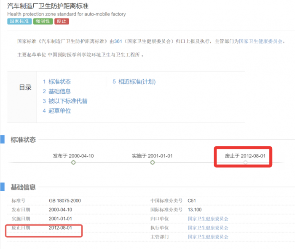Open 归口单位 国家卫生健康委员会 link
The image size is (295, 249).
pyautogui.click(x=208, y=219)
